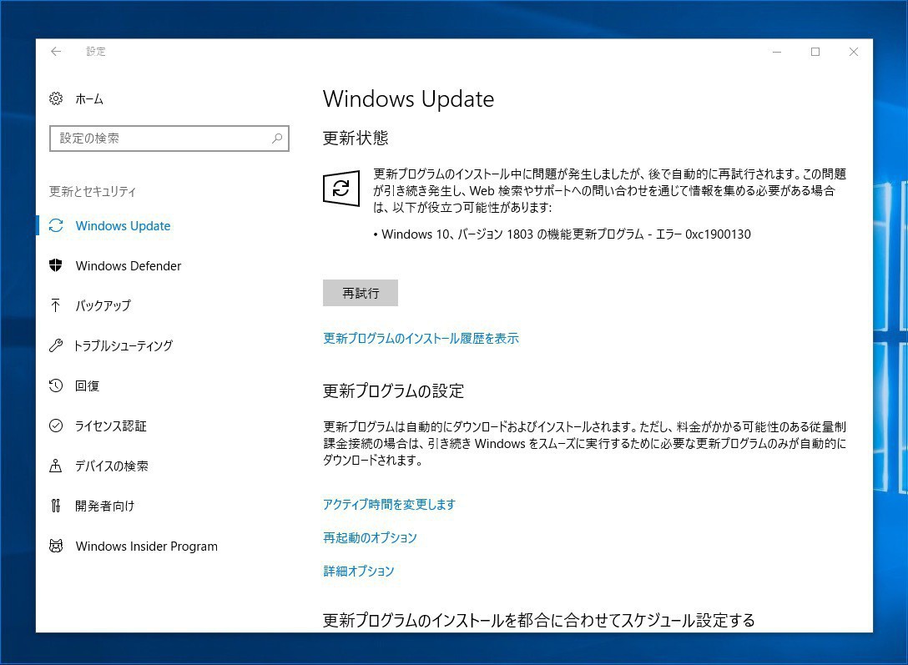Click the 再試行 retry button

[x=361, y=293]
